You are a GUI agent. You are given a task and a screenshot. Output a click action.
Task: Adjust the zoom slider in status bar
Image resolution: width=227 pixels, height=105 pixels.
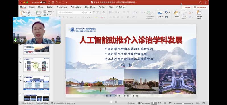tap(183, 103)
